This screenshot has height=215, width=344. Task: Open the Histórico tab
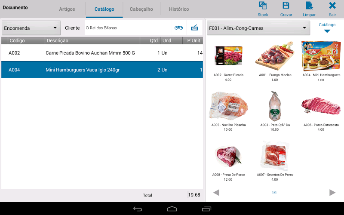179,9
